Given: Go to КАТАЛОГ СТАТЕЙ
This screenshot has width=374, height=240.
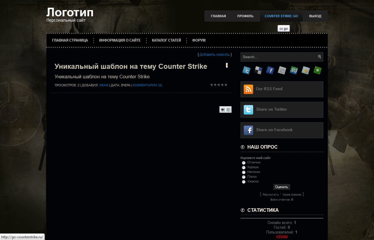Looking at the screenshot, I should coord(166,40).
